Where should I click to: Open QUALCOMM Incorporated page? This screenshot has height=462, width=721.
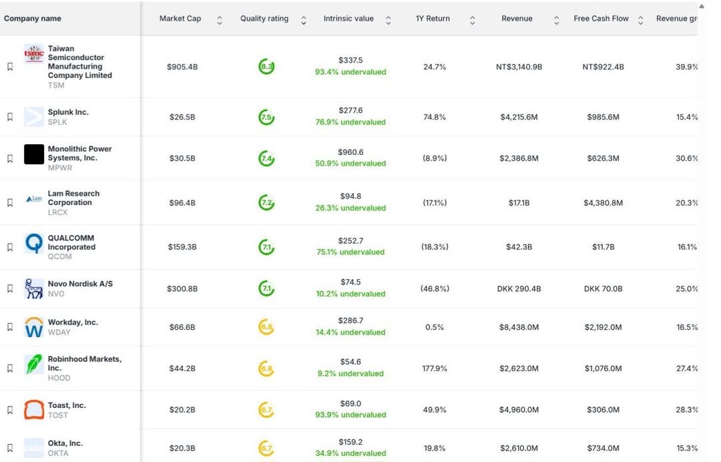coord(71,242)
